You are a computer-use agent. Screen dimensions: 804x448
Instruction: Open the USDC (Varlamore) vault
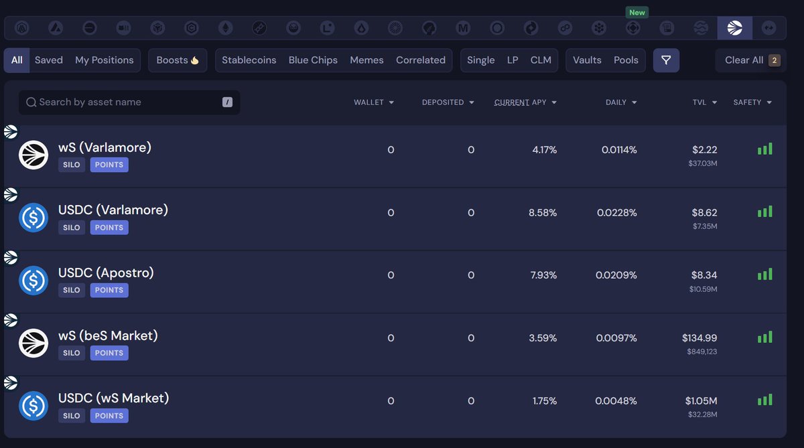(x=395, y=219)
